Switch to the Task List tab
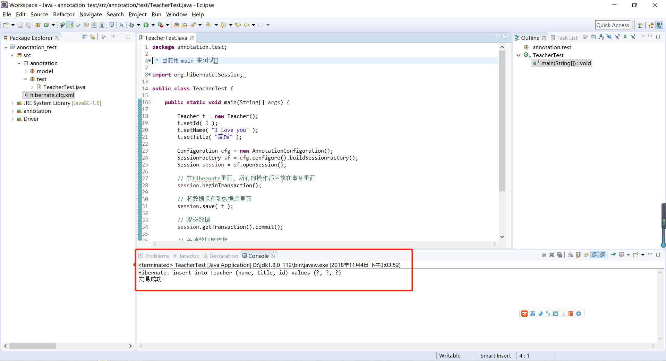Screen dimensions: 666x361 [564, 38]
